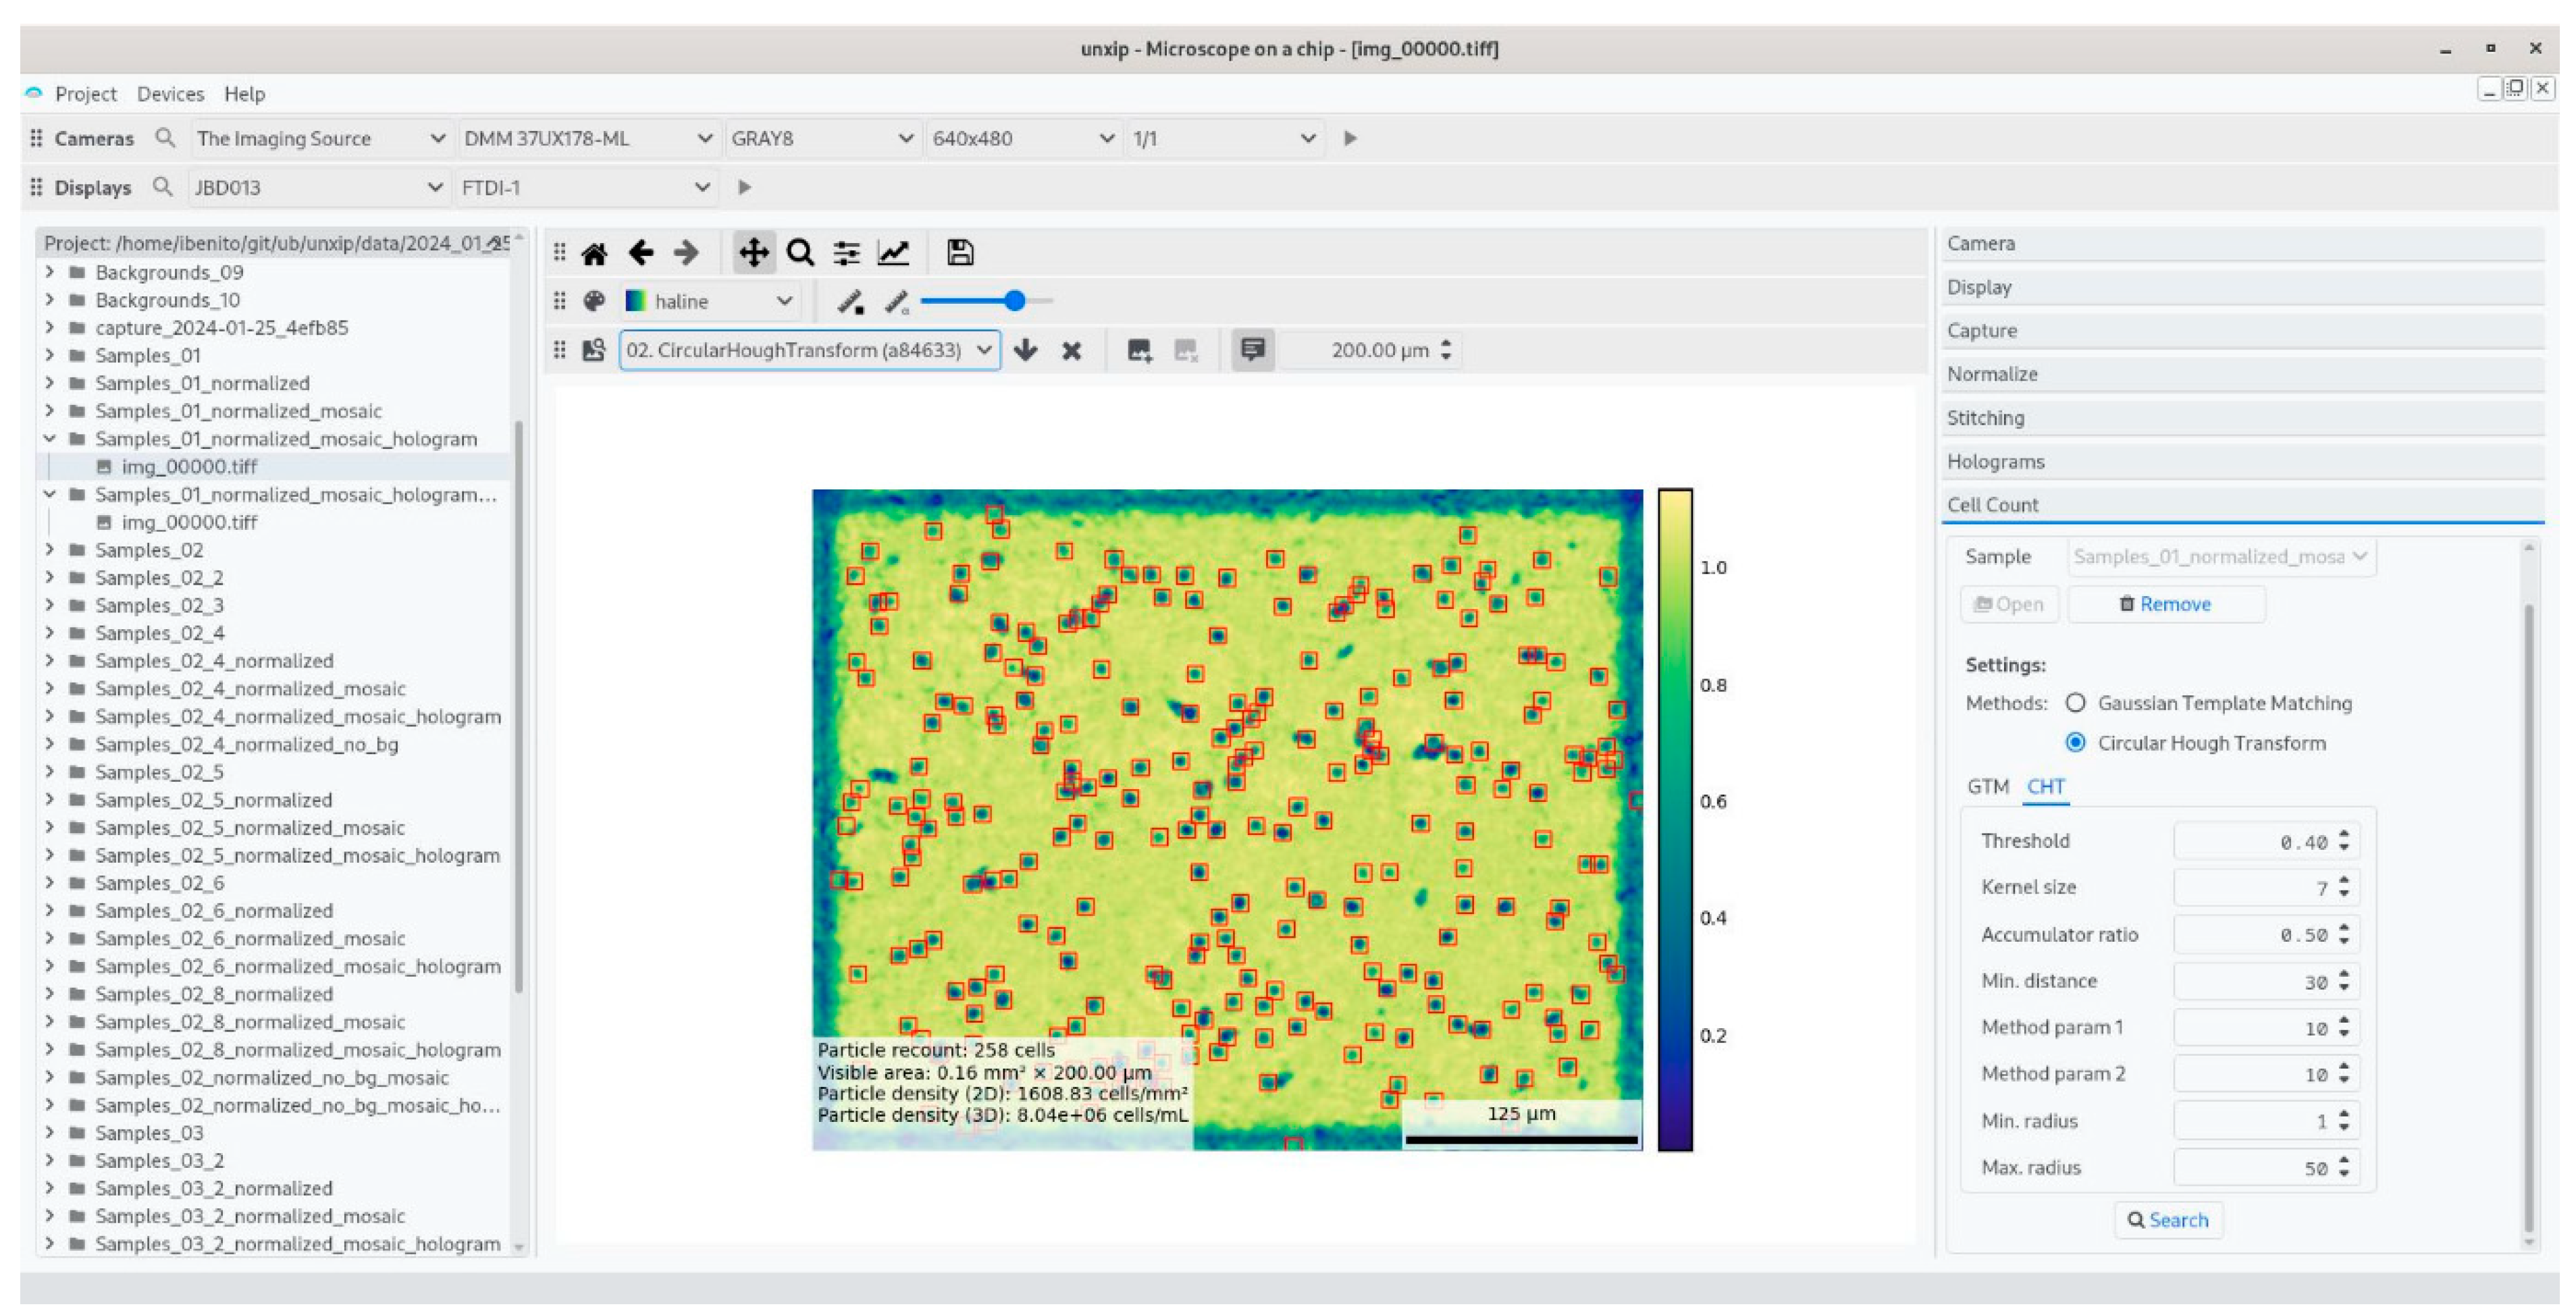Expand the Samples_02 folder
Screen dimensions: 2576x1313
point(50,551)
